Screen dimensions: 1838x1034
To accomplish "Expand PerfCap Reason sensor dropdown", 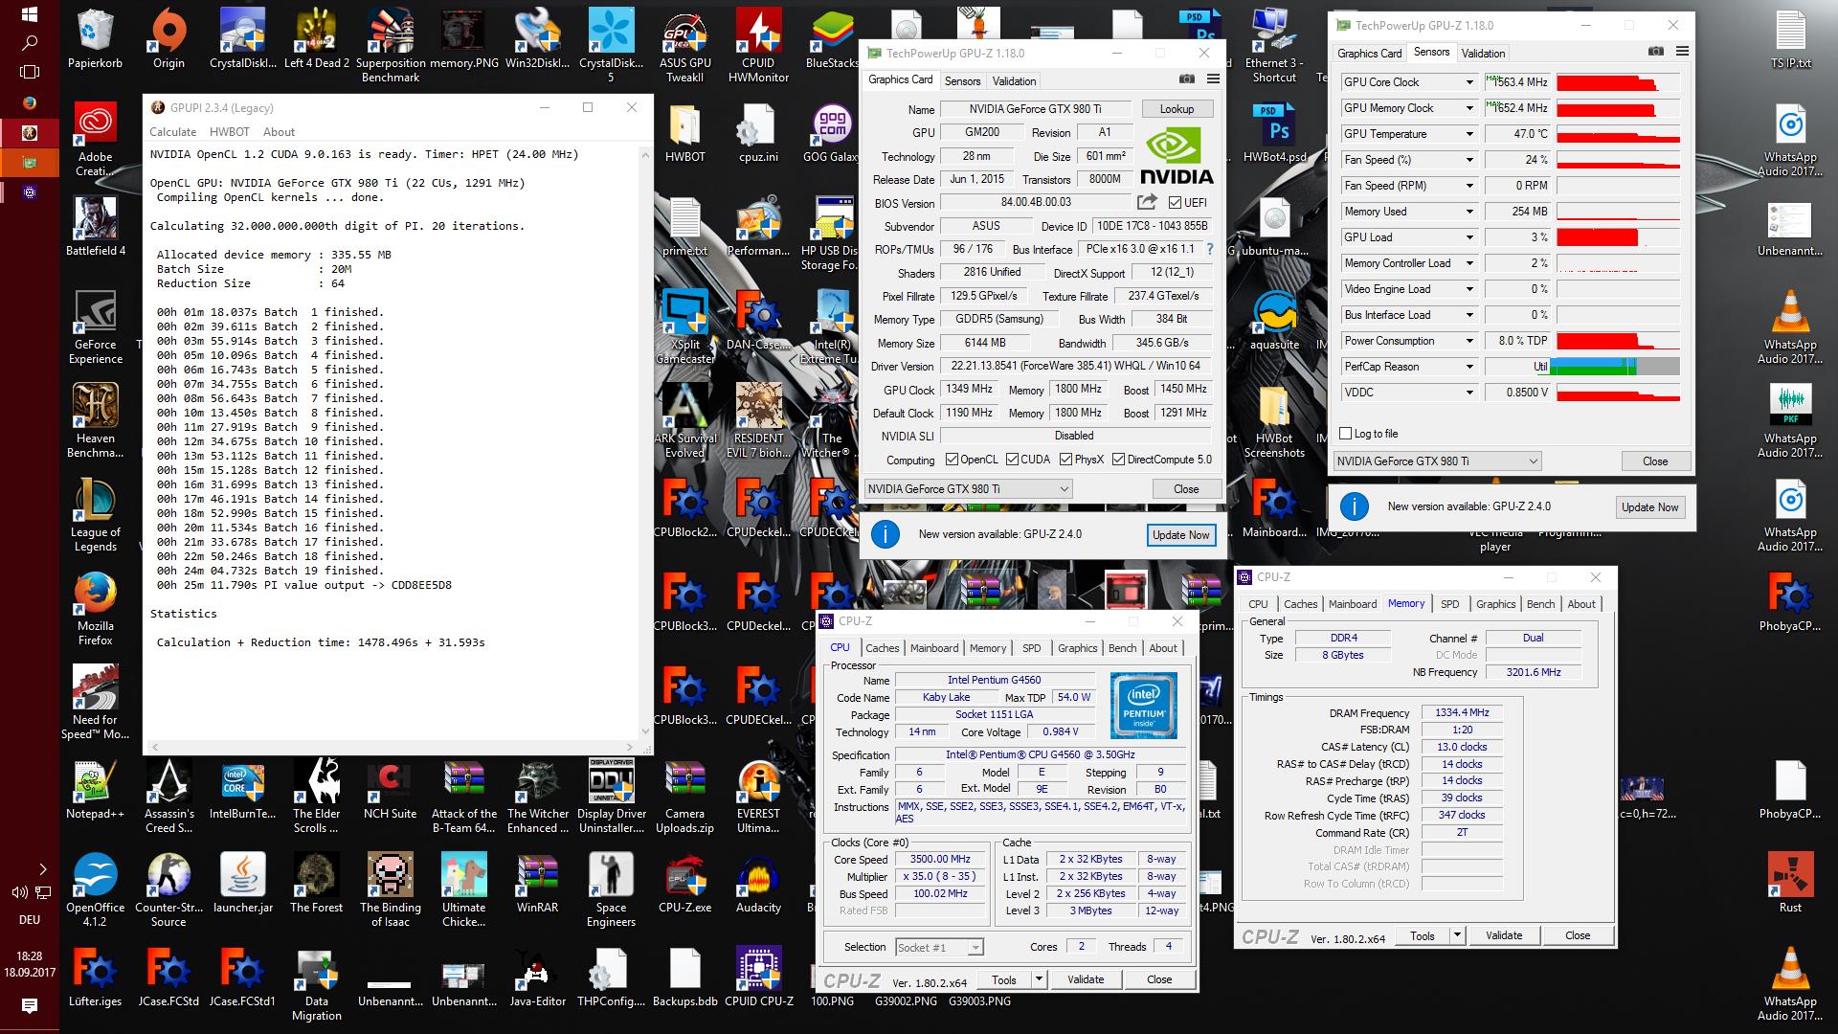I will point(1469,367).
